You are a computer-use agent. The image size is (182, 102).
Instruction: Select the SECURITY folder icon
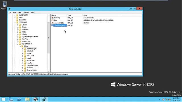point(17,20)
